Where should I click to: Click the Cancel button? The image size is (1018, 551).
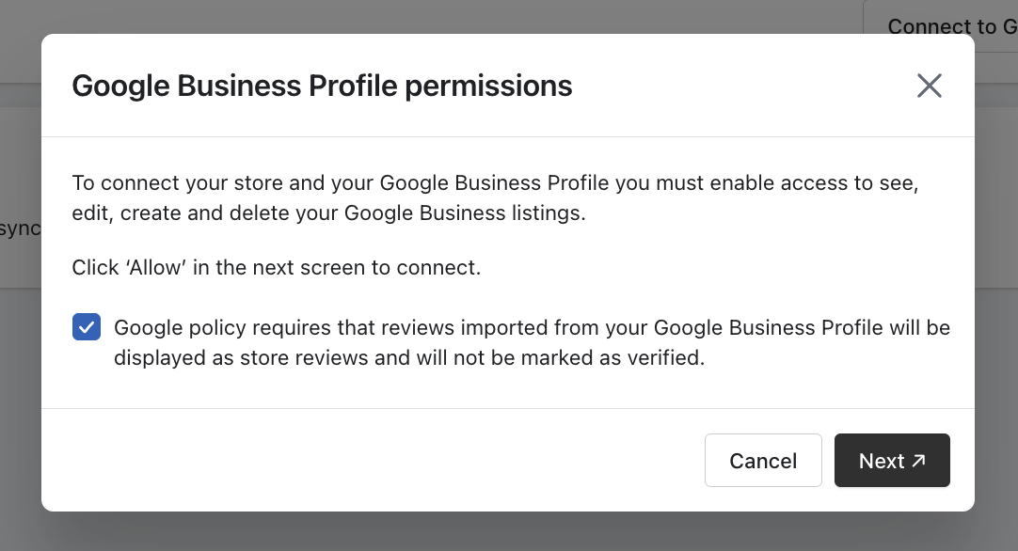tap(763, 461)
